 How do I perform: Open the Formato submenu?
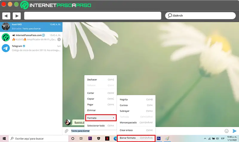(101, 118)
